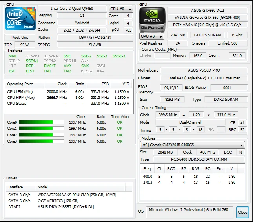Open the CPU #0 selector dropdown

tap(121, 9)
